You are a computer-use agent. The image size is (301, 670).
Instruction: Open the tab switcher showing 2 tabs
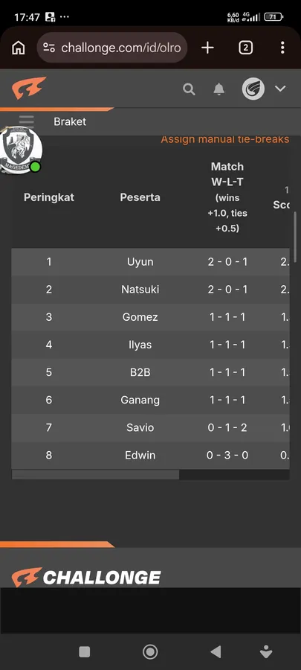[x=245, y=48]
